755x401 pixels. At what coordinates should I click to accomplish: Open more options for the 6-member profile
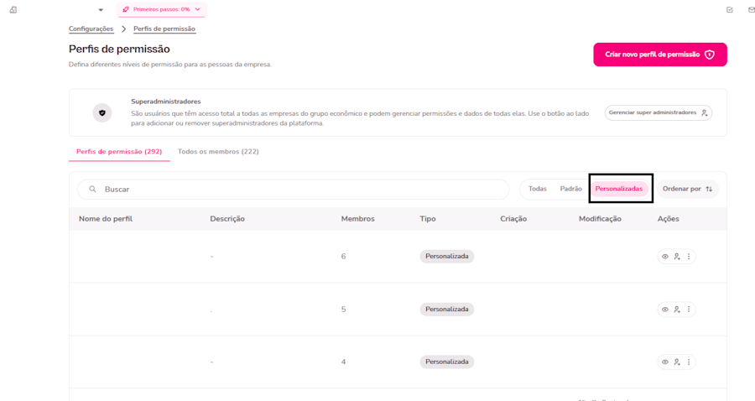click(x=689, y=257)
